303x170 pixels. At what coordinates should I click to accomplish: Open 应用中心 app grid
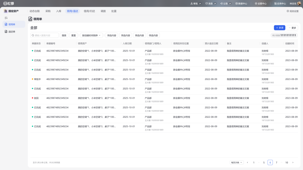tap(280, 4)
